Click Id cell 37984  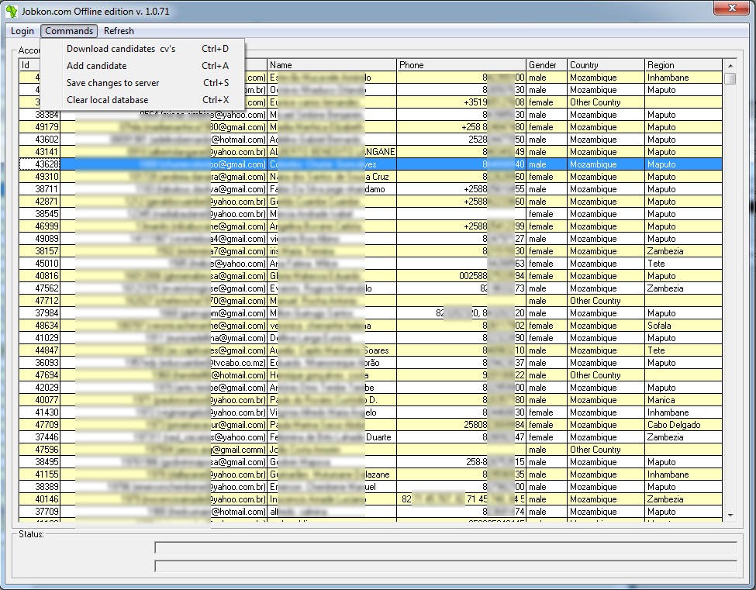point(40,313)
